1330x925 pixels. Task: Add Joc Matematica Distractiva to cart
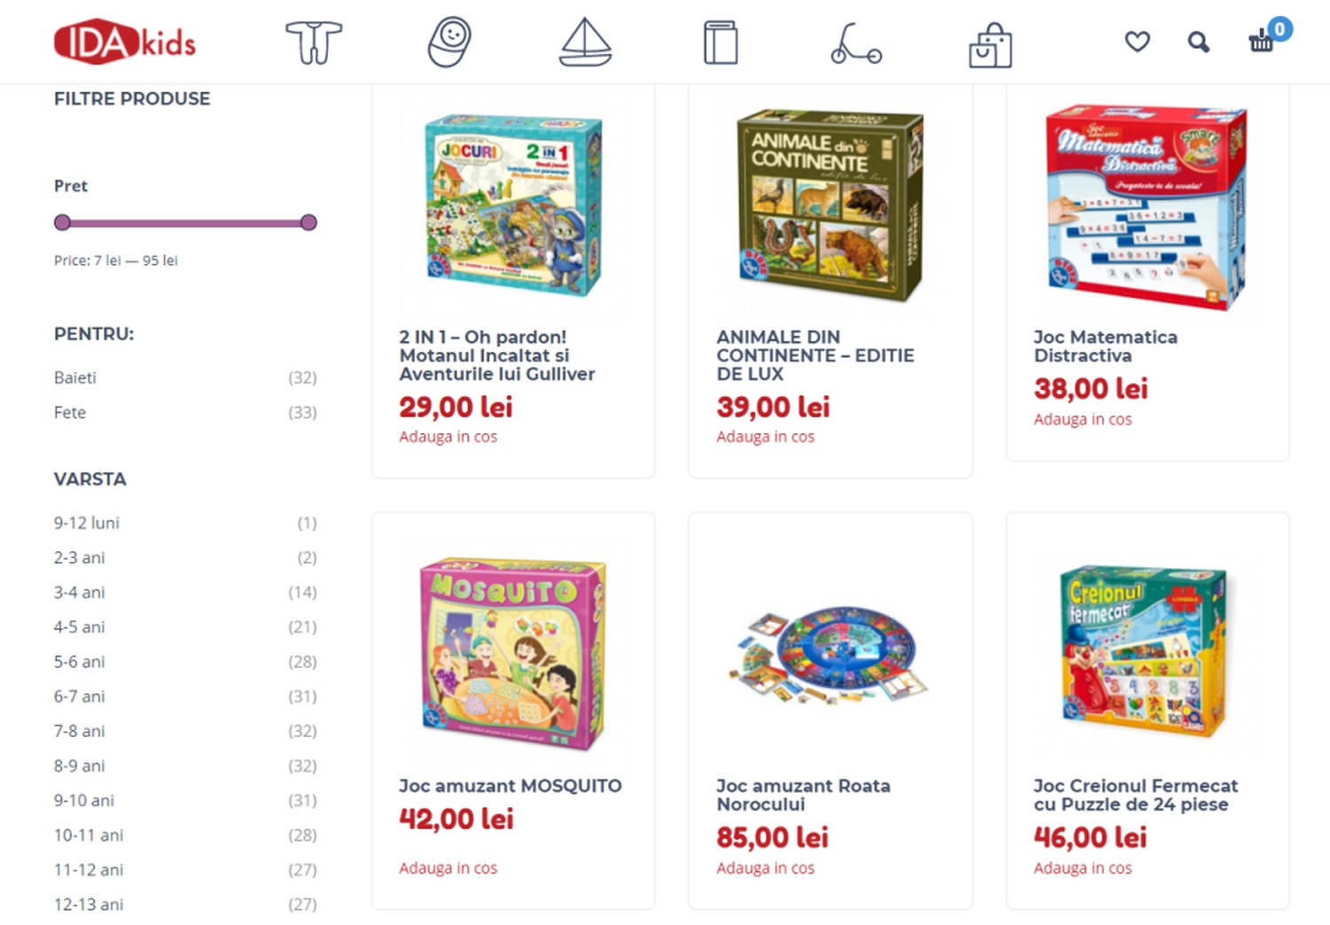tap(1083, 419)
